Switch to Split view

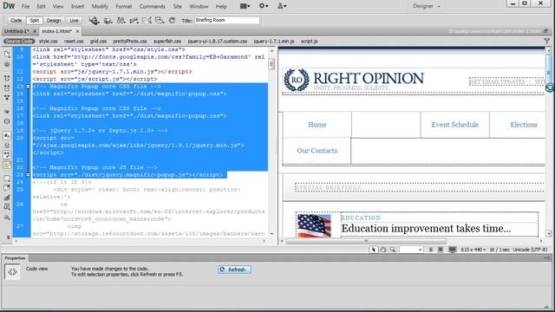coord(35,21)
